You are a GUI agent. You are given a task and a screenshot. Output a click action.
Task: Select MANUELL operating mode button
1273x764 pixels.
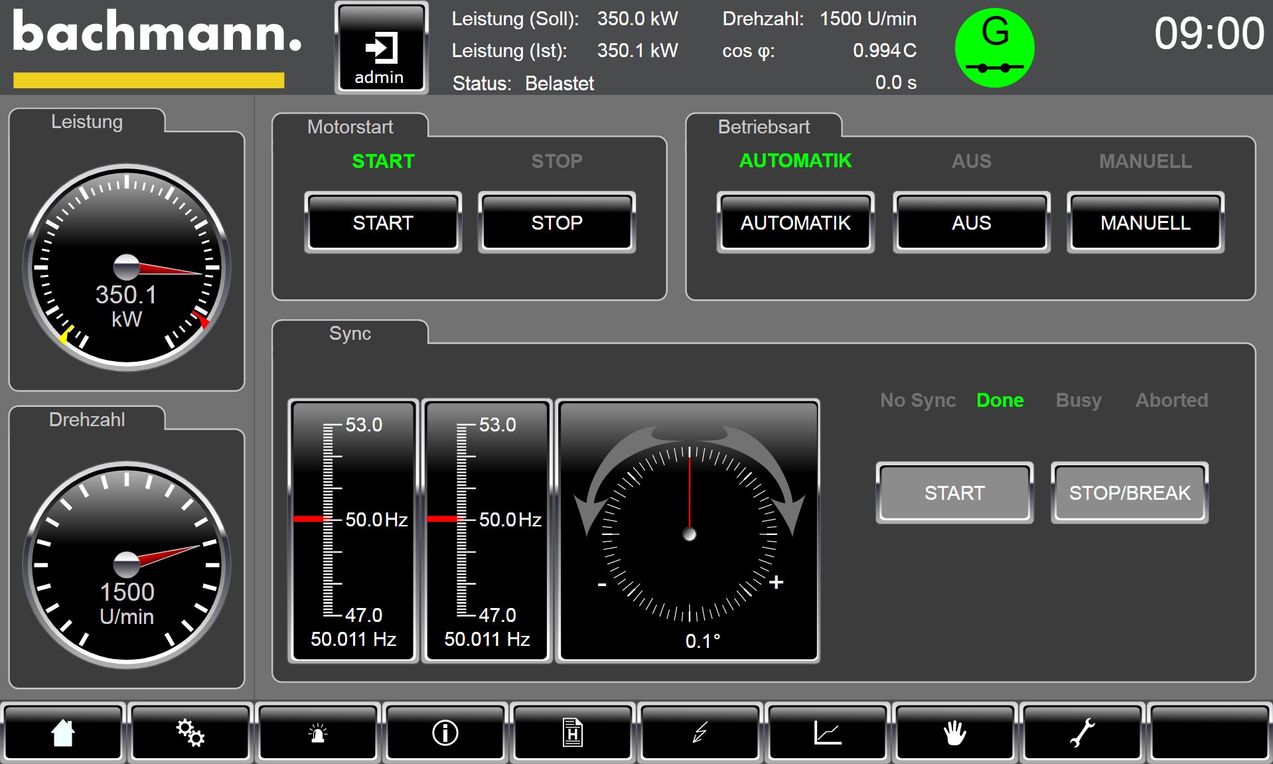tap(1145, 222)
